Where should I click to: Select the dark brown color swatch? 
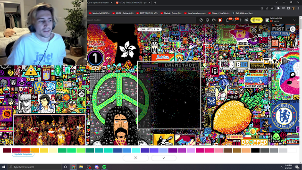228,150
